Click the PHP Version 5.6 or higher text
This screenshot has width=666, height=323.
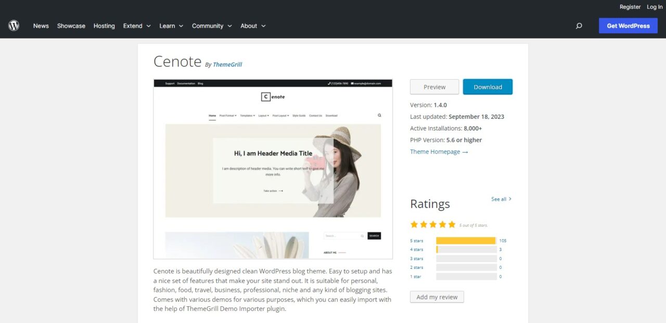coord(446,140)
